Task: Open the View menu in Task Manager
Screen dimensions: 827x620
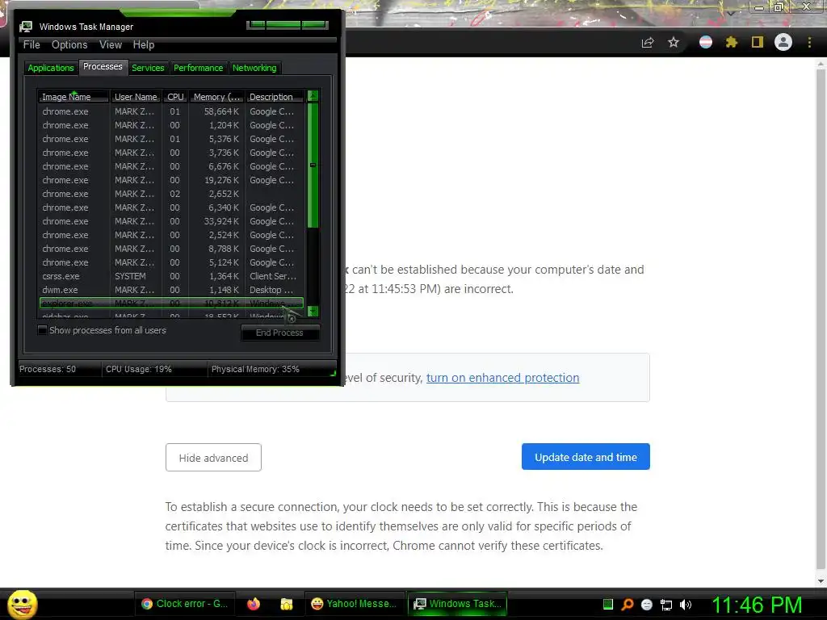Action: tap(111, 45)
